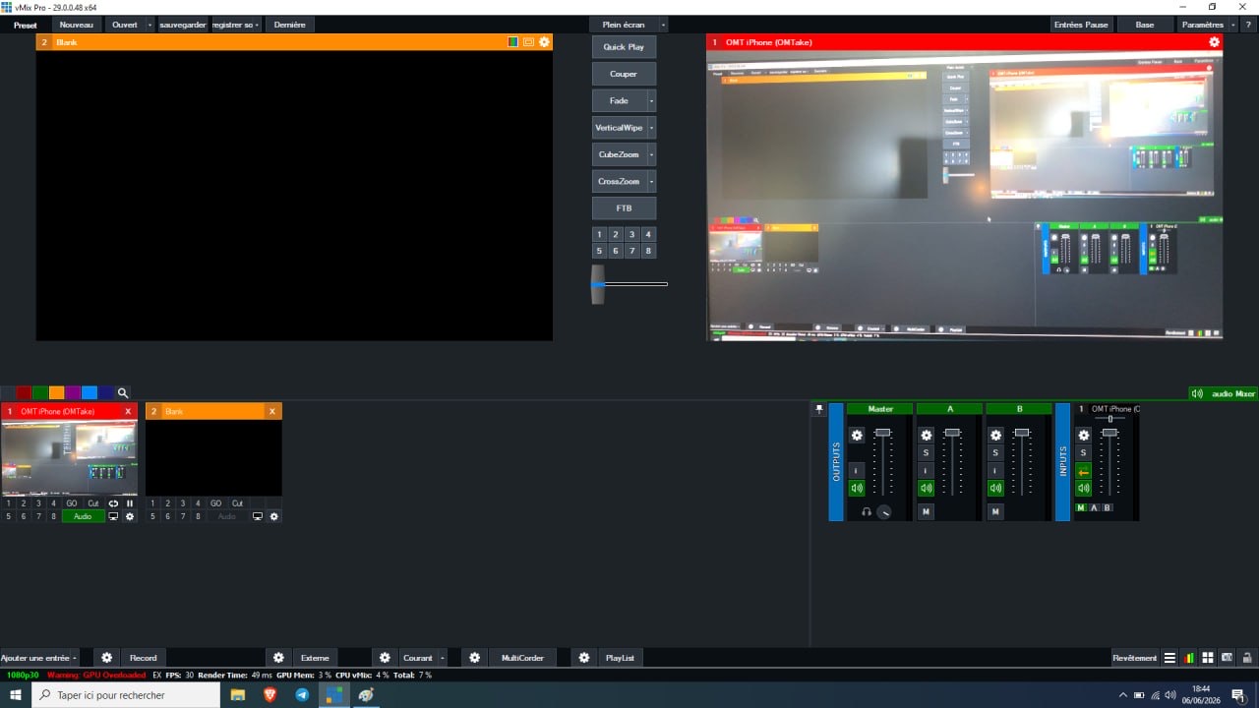Open PlayList settings gear

click(x=584, y=658)
